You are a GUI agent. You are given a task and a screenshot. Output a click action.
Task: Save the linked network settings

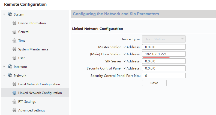pyautogui.click(x=154, y=83)
